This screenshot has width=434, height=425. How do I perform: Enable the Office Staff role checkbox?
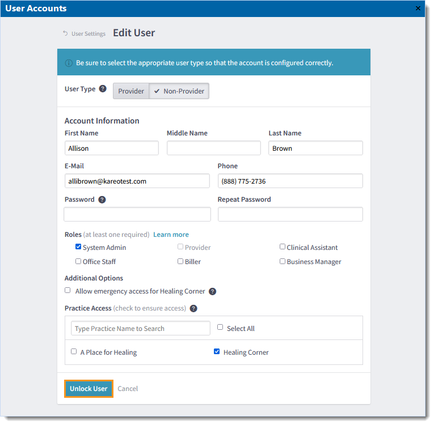click(x=78, y=261)
